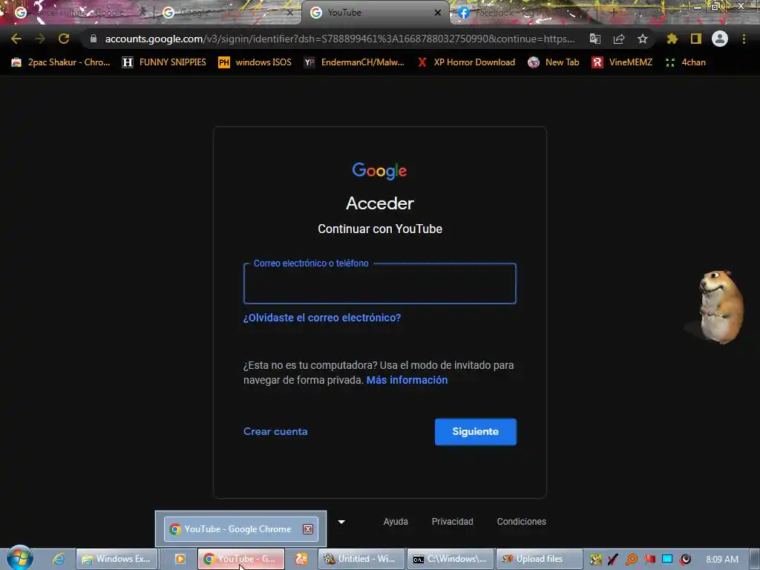Open the EndermanCH/Malw... bookmark

[354, 62]
